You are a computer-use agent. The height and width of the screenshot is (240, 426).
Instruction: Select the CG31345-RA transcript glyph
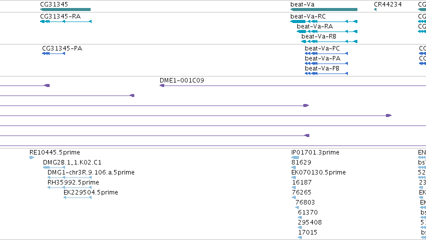tap(66, 21)
